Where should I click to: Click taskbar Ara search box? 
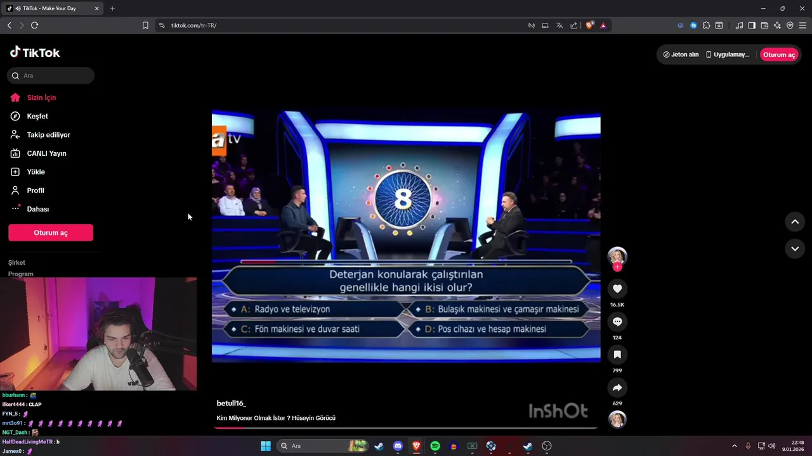pos(323,446)
